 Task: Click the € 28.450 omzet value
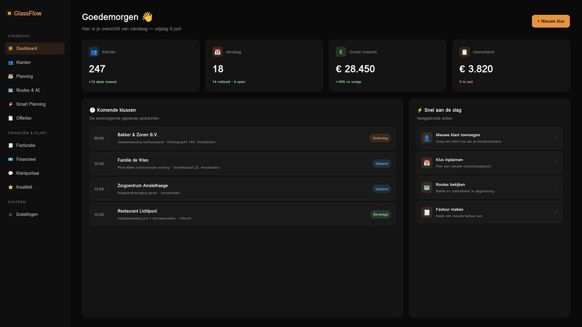(356, 69)
